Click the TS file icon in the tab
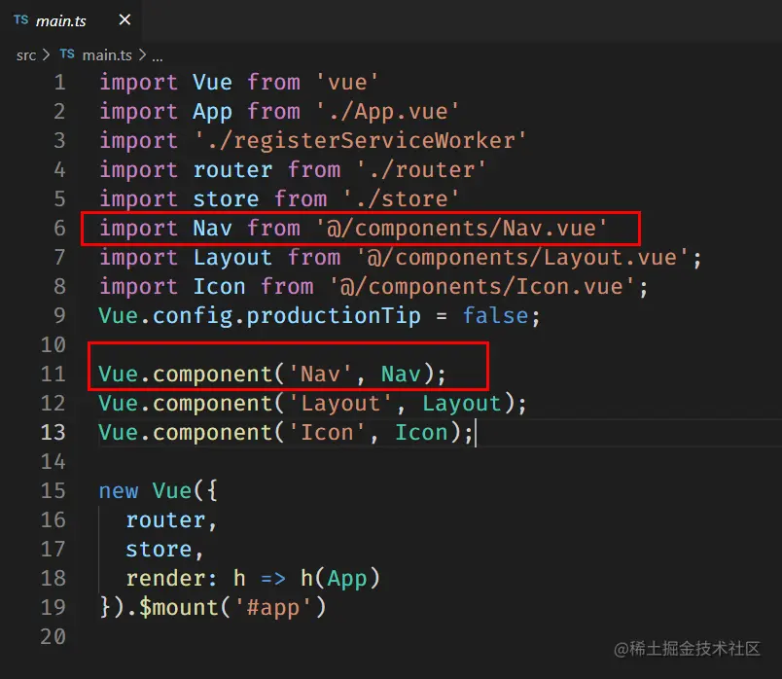Viewport: 782px width, 679px height. (21, 20)
